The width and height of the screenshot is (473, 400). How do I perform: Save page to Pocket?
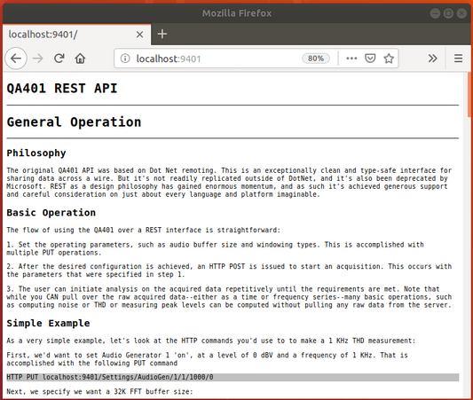(x=370, y=59)
